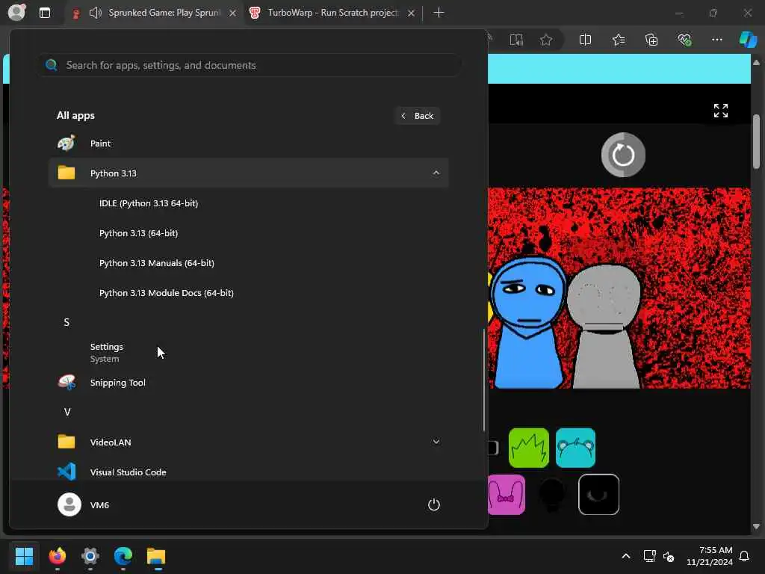The width and height of the screenshot is (765, 574).
Task: Close the TurboWarp tab
Action: click(x=411, y=13)
